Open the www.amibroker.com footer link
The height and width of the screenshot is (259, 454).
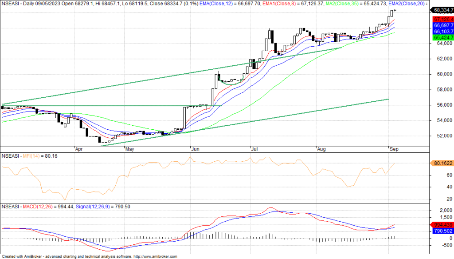(155, 256)
